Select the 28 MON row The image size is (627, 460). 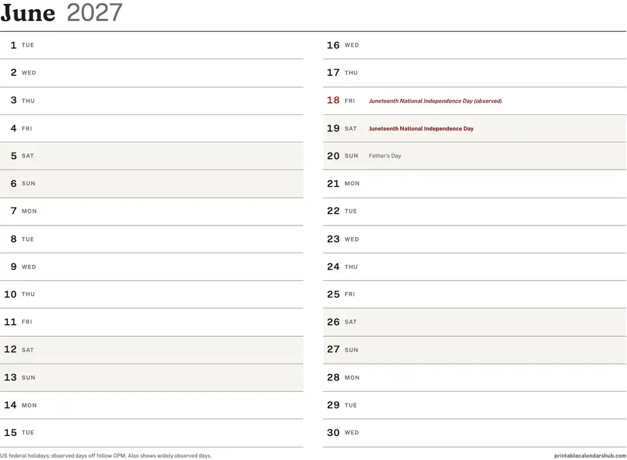coord(475,377)
